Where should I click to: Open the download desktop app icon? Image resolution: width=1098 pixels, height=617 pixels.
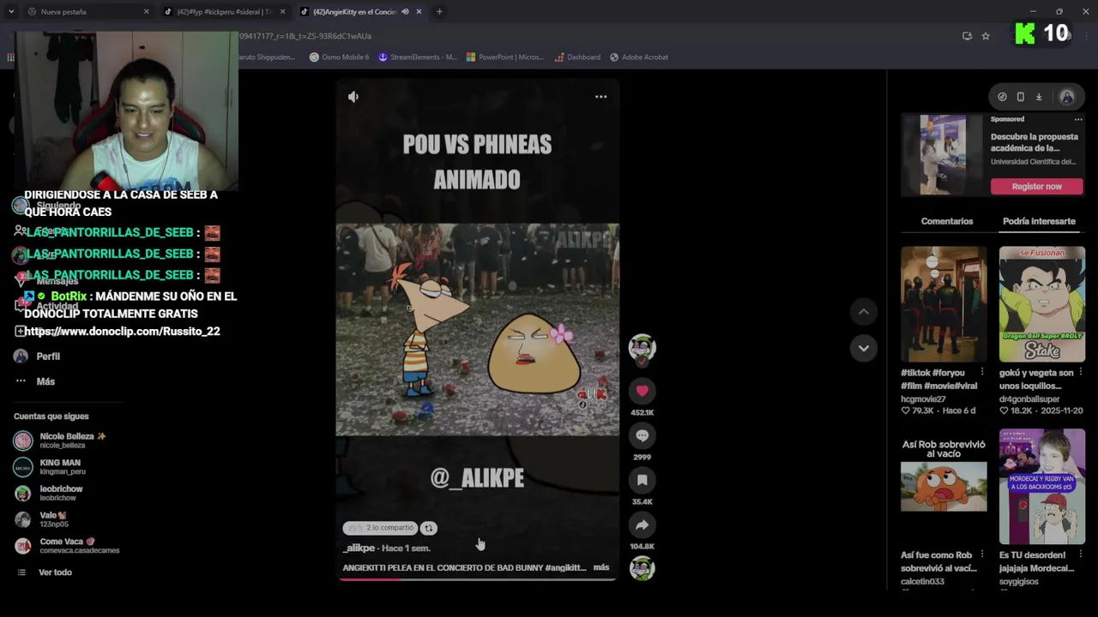pyautogui.click(x=1038, y=97)
